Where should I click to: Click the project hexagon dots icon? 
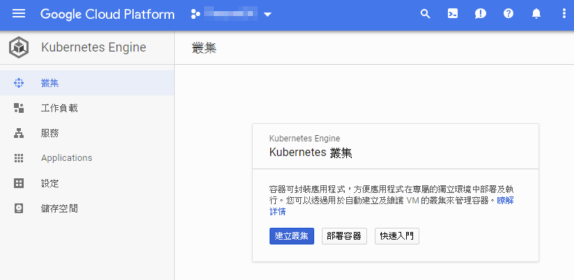[x=196, y=14]
